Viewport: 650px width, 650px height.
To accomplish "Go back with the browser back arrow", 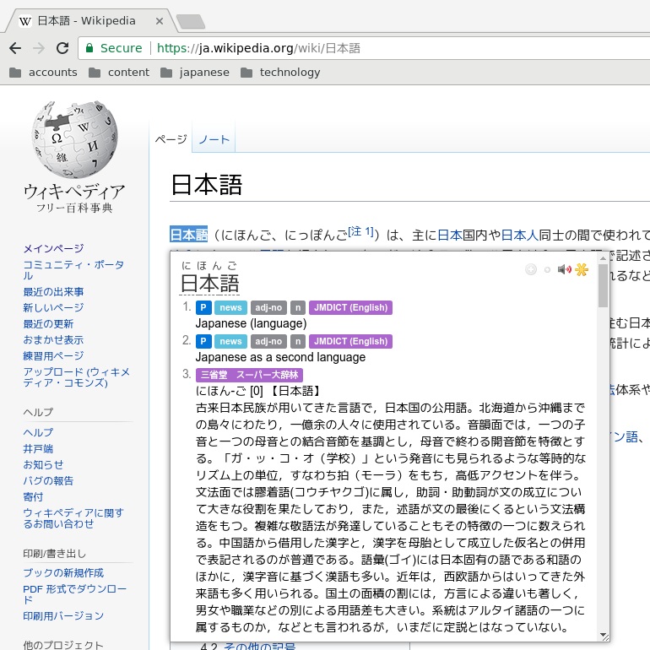I will click(x=15, y=48).
